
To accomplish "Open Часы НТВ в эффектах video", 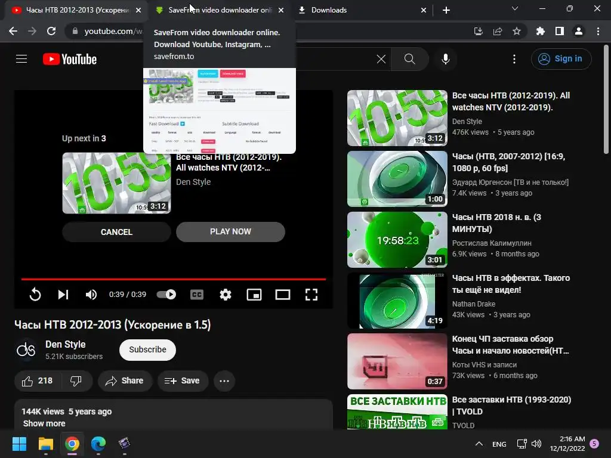I will click(511, 283).
